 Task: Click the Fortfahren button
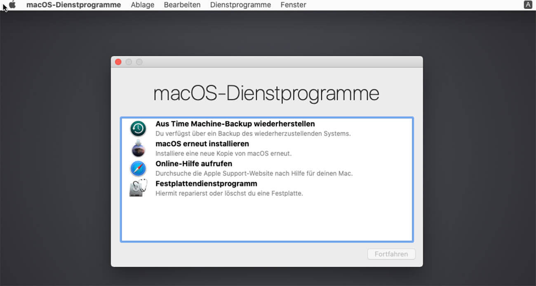391,254
